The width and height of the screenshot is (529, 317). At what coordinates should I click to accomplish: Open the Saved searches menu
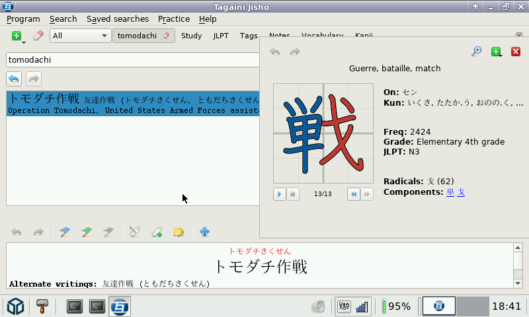(118, 19)
